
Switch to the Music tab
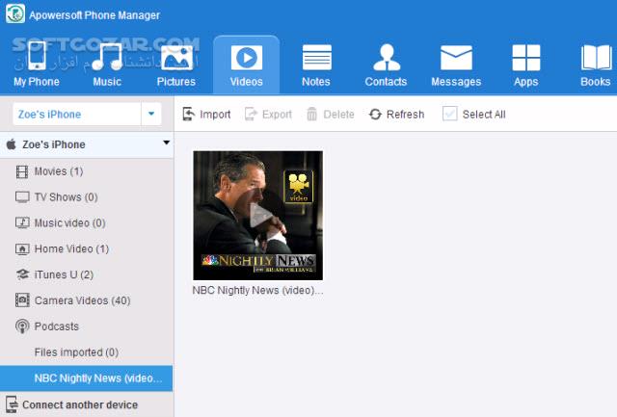pos(107,65)
